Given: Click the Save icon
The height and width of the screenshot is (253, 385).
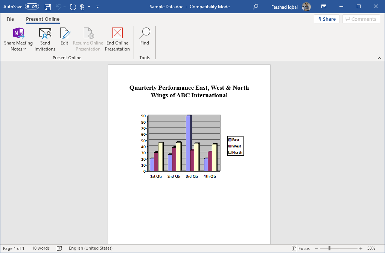Looking at the screenshot, I should [x=48, y=6].
